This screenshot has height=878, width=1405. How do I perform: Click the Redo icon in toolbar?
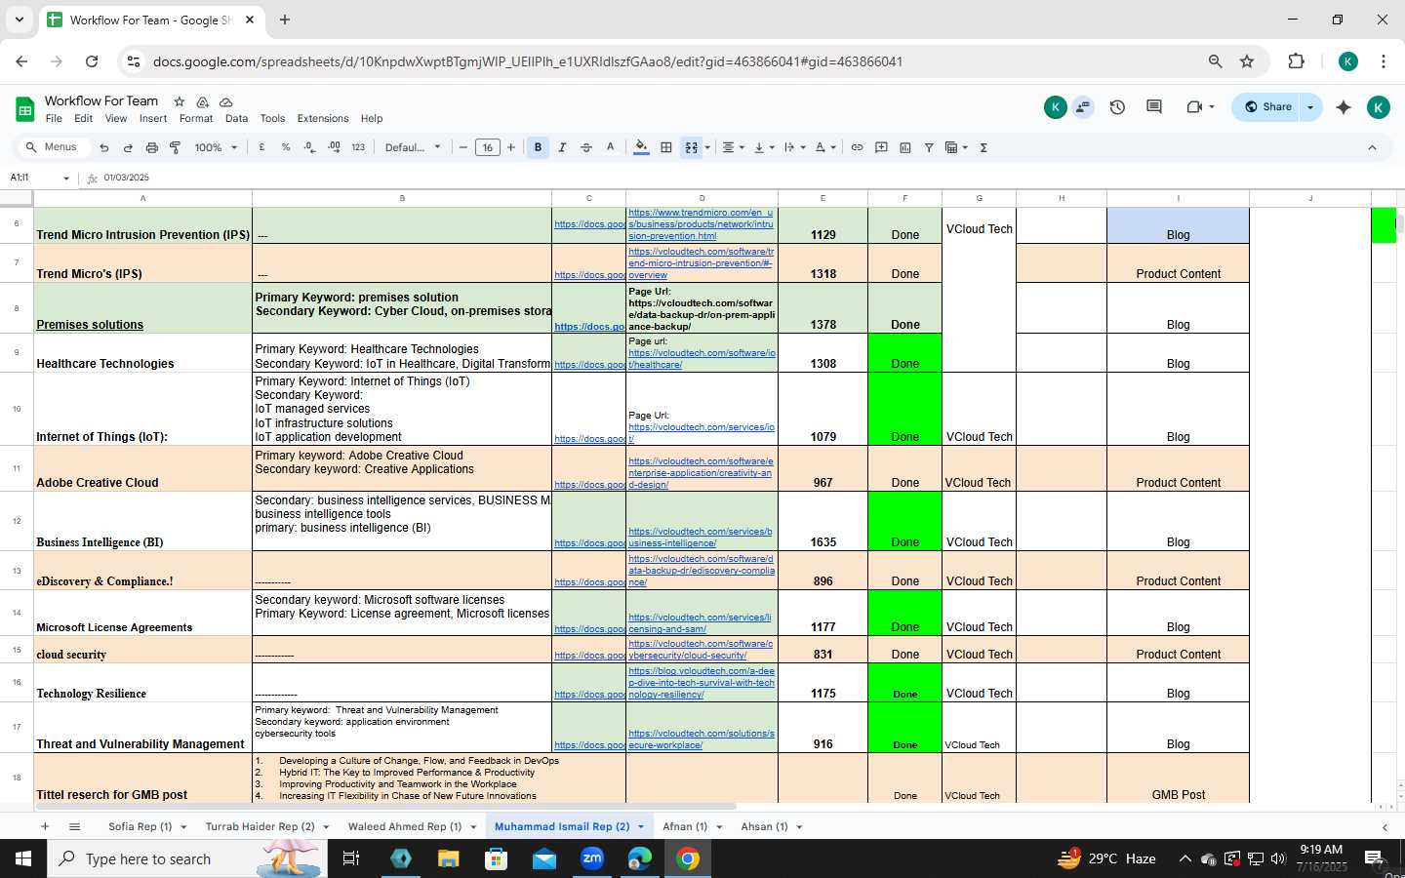click(128, 147)
